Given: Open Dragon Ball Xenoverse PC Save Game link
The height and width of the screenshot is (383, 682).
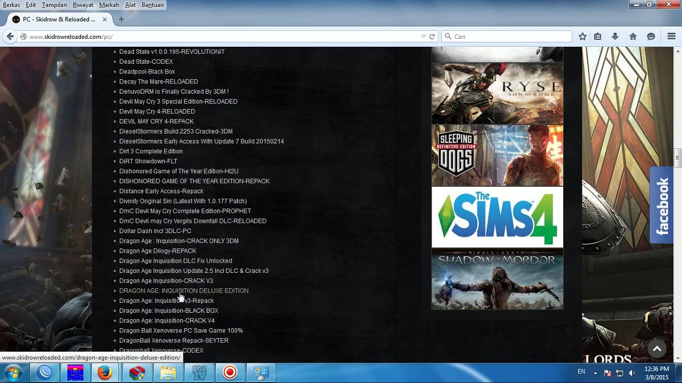Looking at the screenshot, I should coord(181,330).
